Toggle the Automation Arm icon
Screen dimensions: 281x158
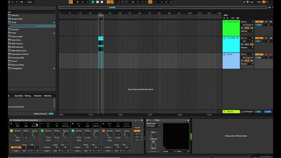click(112, 2)
